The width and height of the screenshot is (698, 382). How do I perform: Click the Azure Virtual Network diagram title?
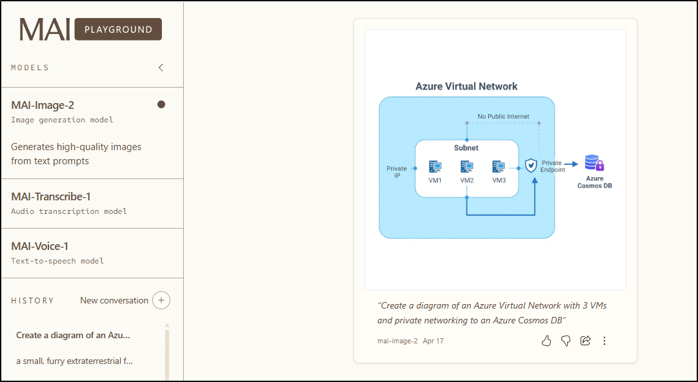tap(466, 86)
